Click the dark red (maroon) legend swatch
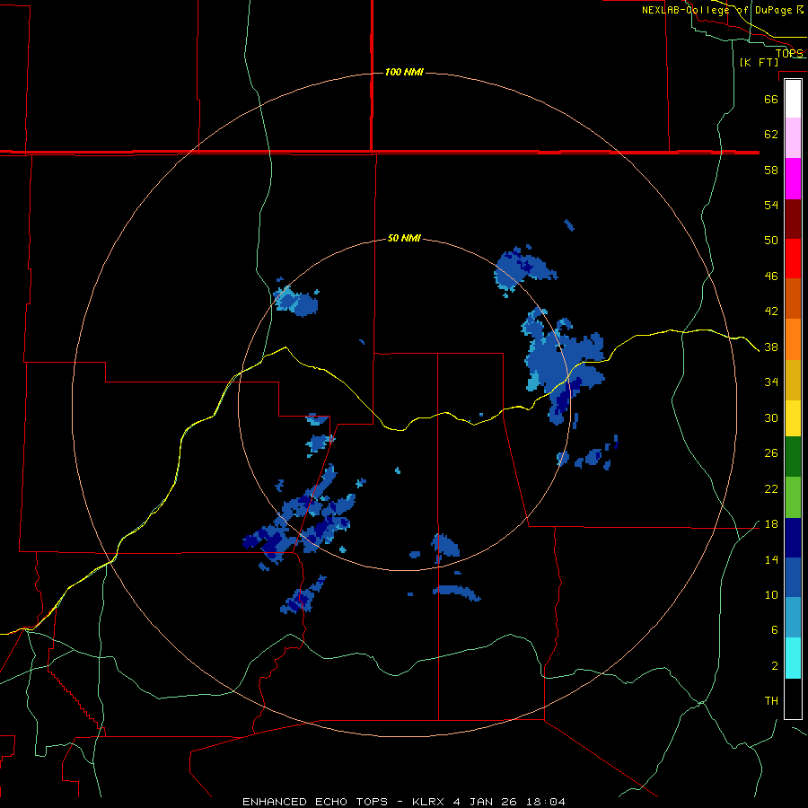The width and height of the screenshot is (808, 808). [793, 219]
